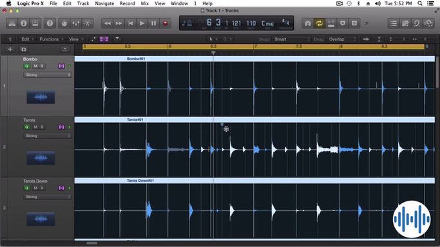Click the Rewind transport button
Screen dimensions: 440x247
pyautogui.click(x=107, y=23)
